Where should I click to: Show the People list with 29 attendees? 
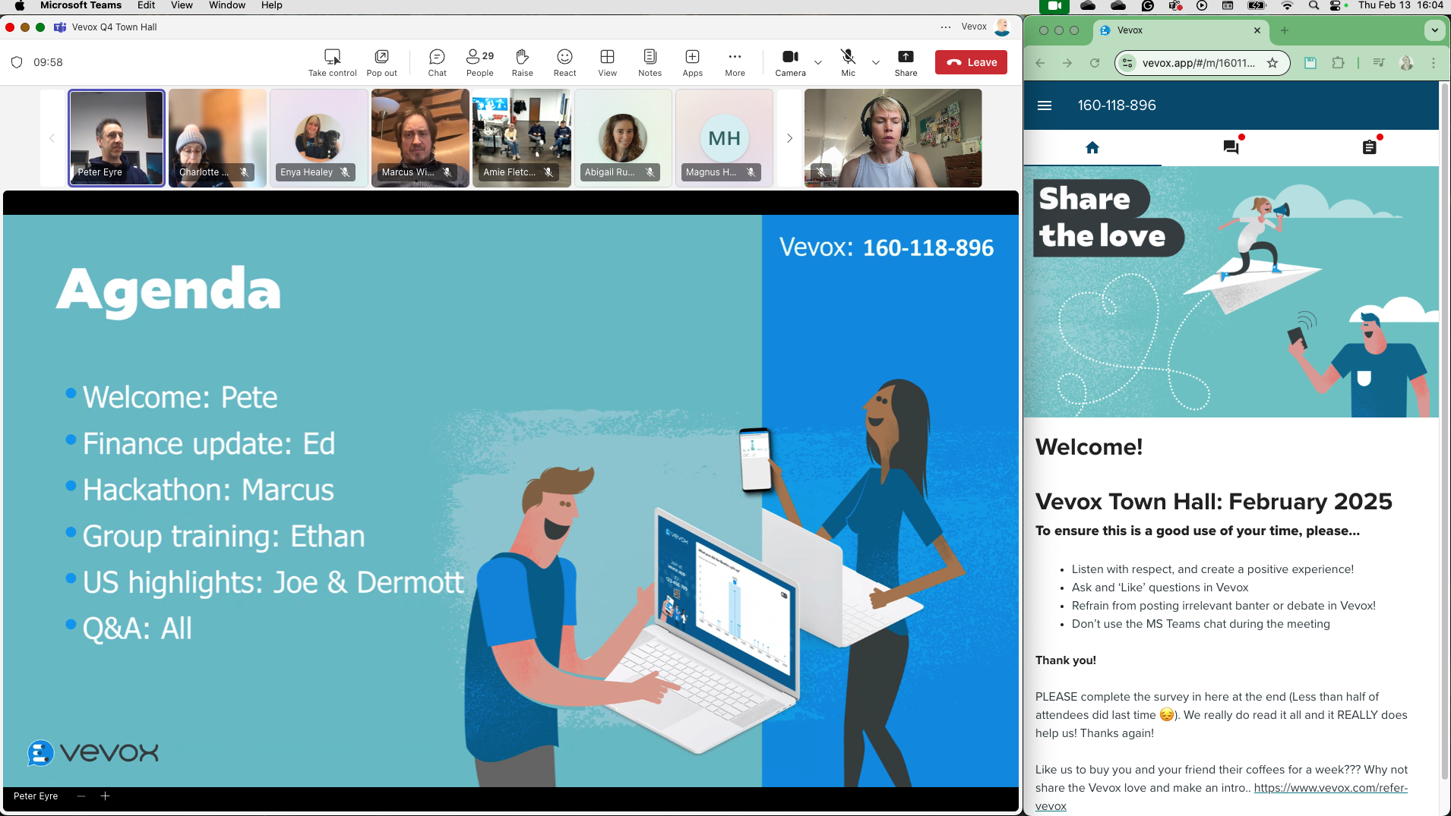point(479,62)
